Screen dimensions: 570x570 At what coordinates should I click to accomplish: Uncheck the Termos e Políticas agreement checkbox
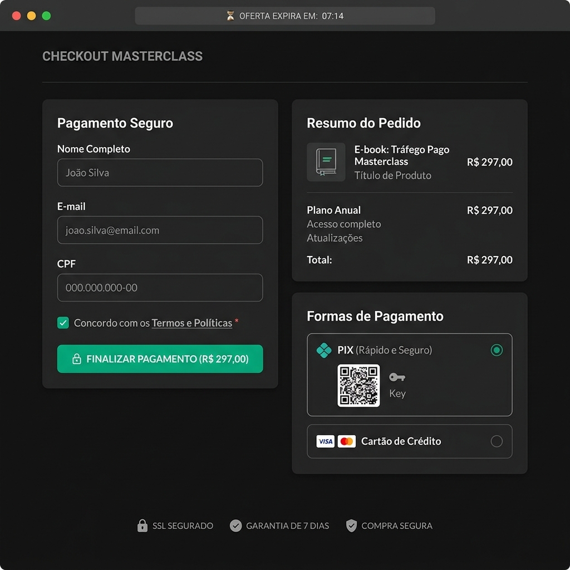coord(63,322)
